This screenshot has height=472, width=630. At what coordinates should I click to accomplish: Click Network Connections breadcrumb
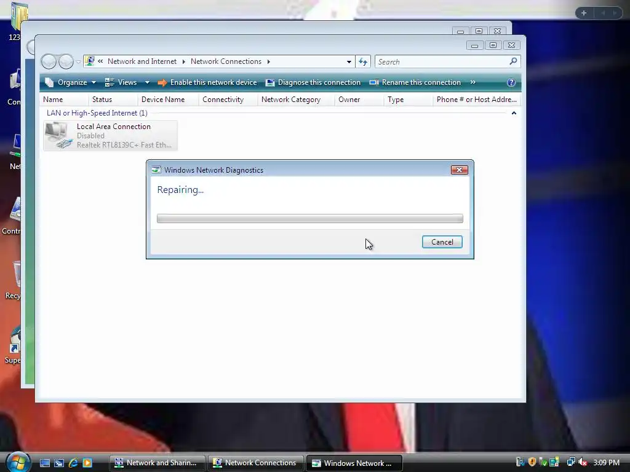point(226,61)
